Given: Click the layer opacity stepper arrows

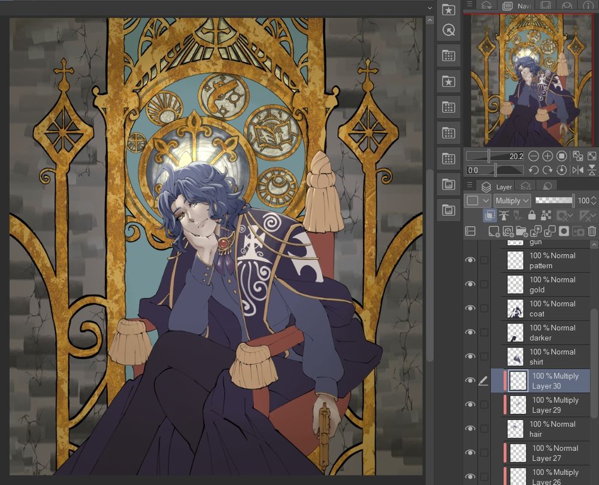Looking at the screenshot, I should coord(594,200).
